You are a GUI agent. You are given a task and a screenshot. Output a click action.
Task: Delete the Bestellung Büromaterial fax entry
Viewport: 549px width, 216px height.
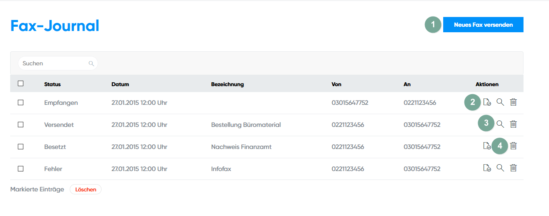click(x=513, y=124)
